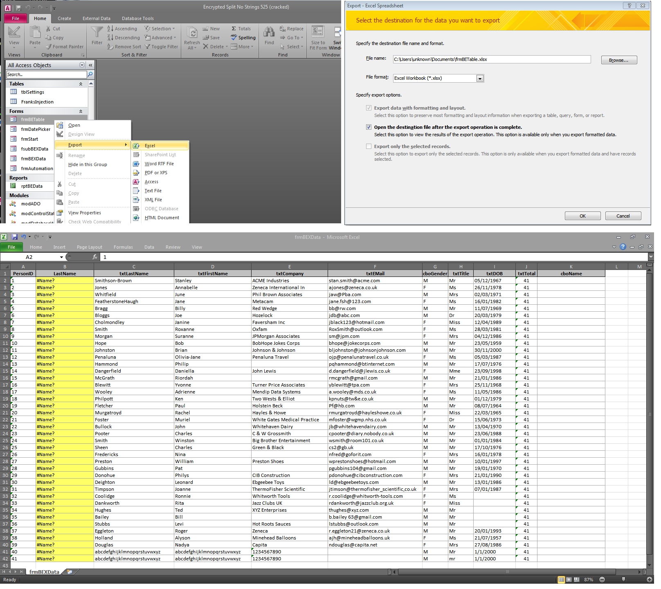The image size is (661, 589).
Task: Select Hide in this Group context item
Action: [88, 164]
